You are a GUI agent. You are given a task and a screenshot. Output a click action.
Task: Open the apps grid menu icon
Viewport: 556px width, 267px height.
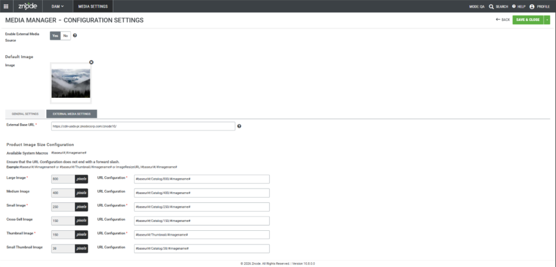click(x=6, y=6)
